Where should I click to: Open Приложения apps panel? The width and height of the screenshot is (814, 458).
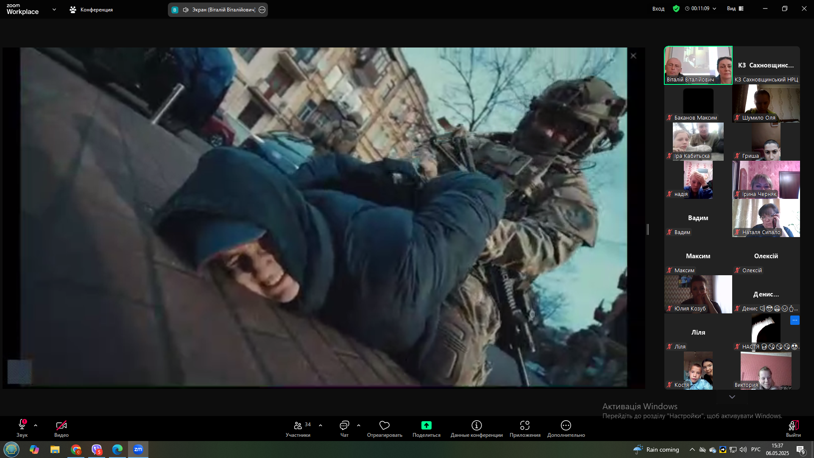tap(525, 428)
